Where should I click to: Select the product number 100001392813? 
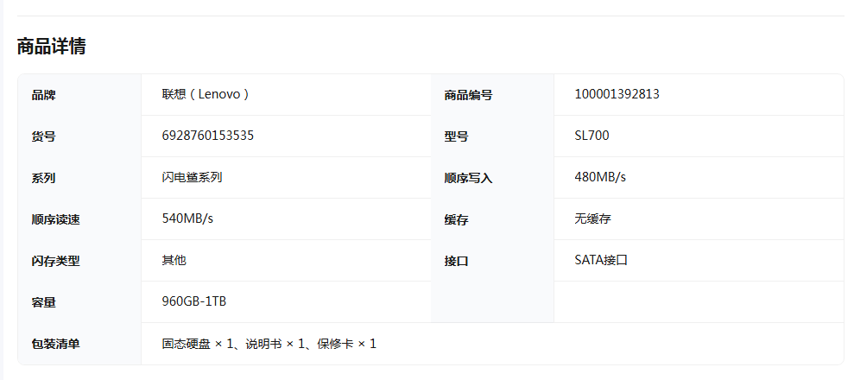(x=617, y=94)
